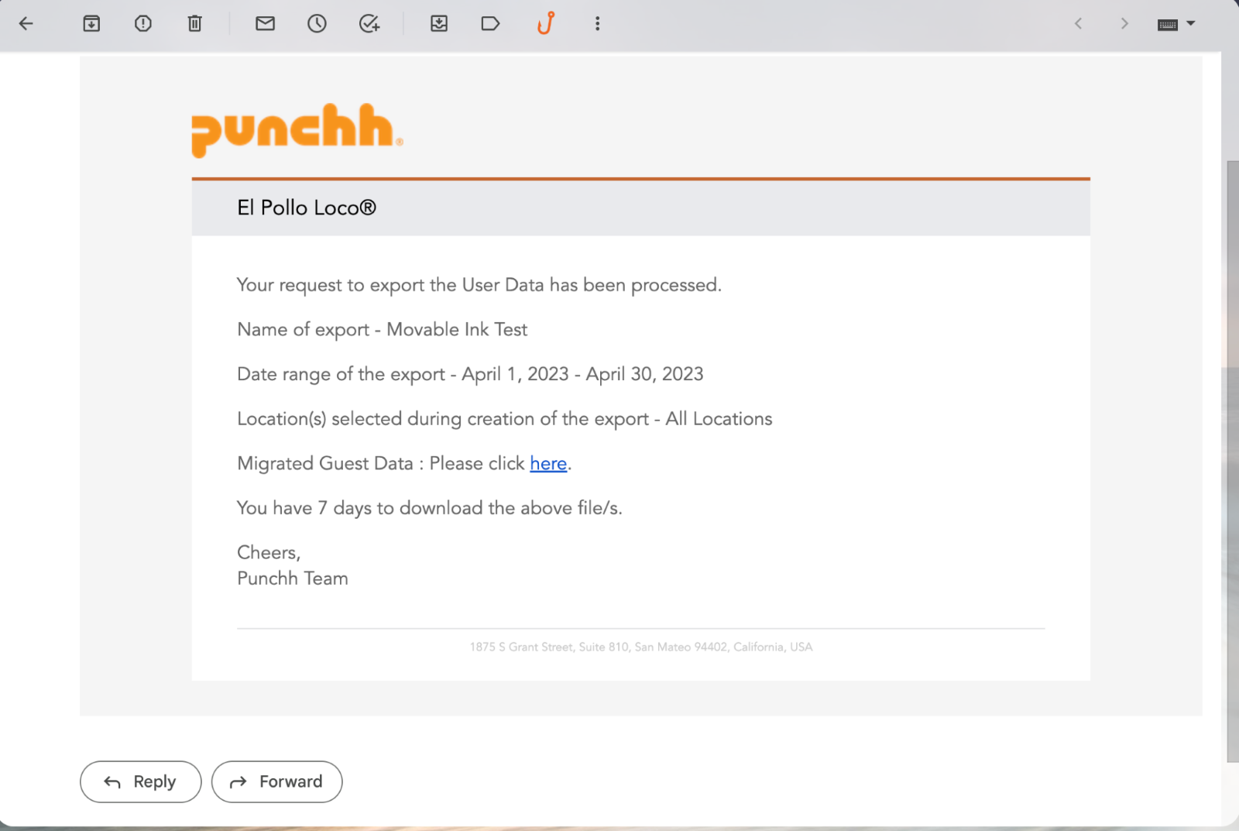Delete the email with the trash icon
Screen dimensions: 1239x831
(195, 24)
